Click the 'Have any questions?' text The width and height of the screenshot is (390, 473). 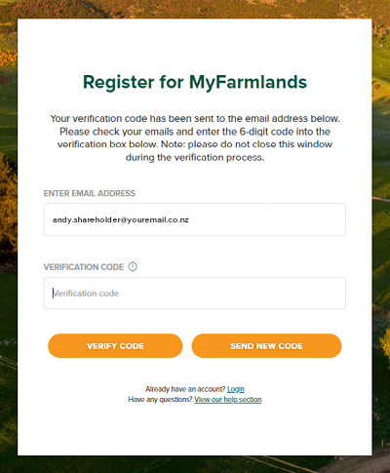tap(160, 400)
